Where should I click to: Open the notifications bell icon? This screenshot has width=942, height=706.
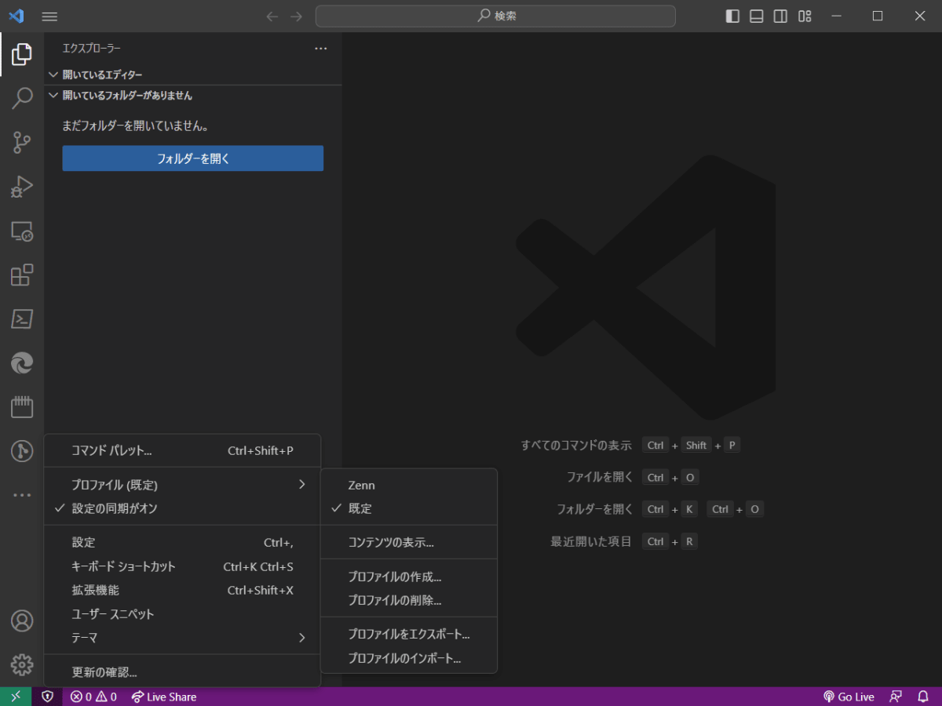click(x=923, y=697)
